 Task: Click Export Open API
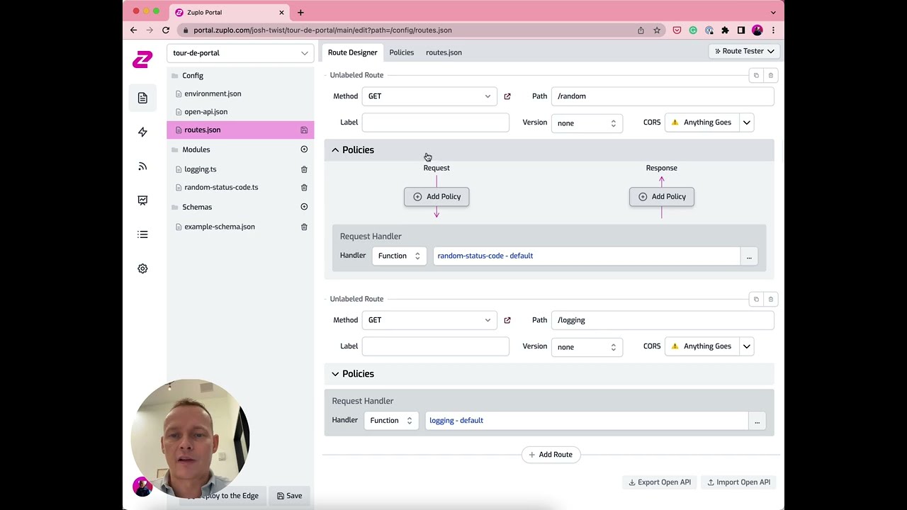(660, 482)
